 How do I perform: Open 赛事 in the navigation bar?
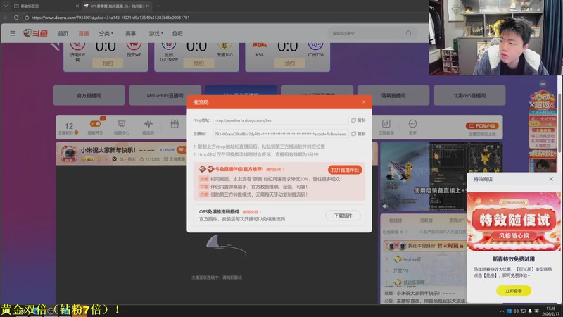130,33
